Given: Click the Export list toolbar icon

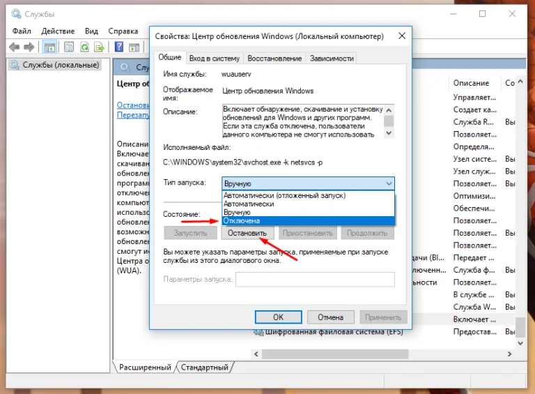Looking at the screenshot, I should coord(100,47).
